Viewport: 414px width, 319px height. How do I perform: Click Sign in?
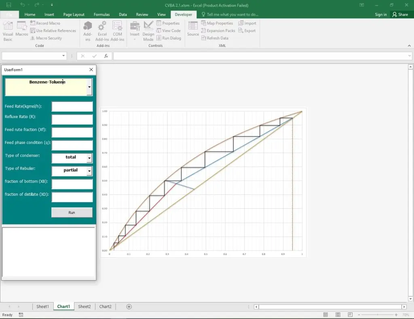pos(380,15)
